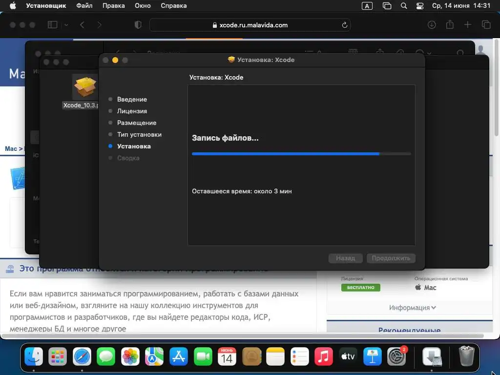The image size is (500, 375).
Task: Click the Safari privacy shield icon
Action: click(x=138, y=25)
